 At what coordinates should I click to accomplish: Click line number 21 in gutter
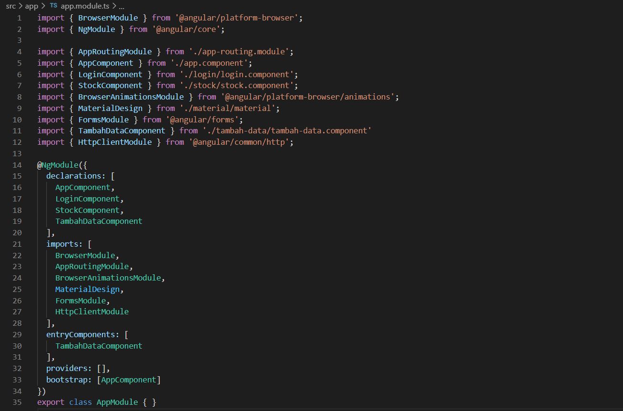[17, 244]
